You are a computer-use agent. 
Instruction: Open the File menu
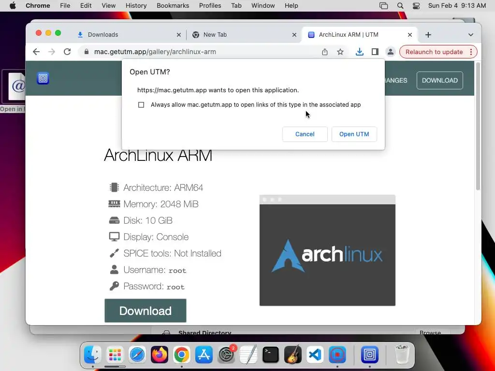point(65,6)
